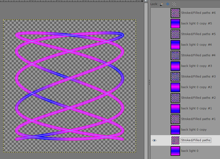Image resolution: width=220 pixels, height=159 pixels.
Task: Click thumbnail of Stroked/Filled paths #5 layer
Action: [x=175, y=34]
